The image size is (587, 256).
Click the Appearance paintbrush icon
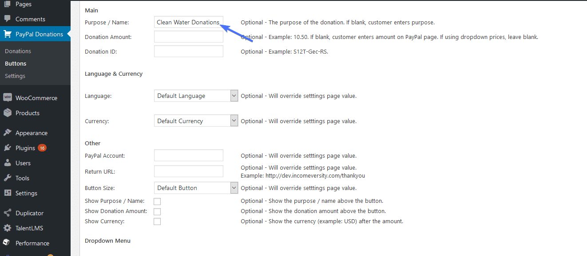8,133
